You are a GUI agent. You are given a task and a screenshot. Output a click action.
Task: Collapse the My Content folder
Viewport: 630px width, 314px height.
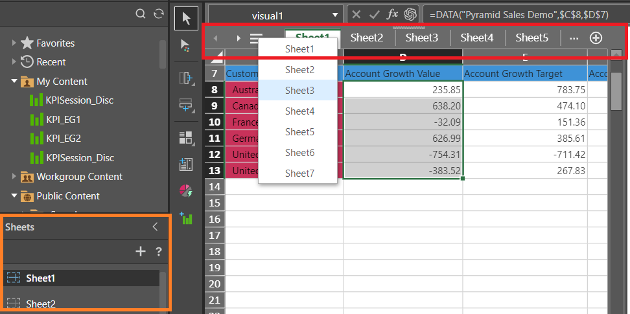14,82
